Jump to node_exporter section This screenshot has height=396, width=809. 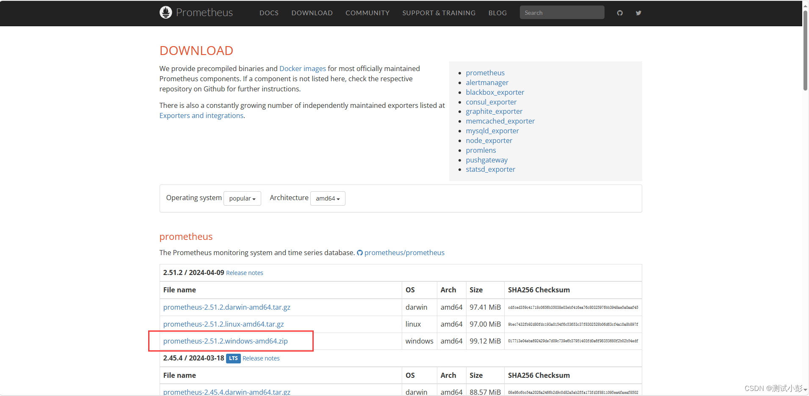tap(489, 140)
